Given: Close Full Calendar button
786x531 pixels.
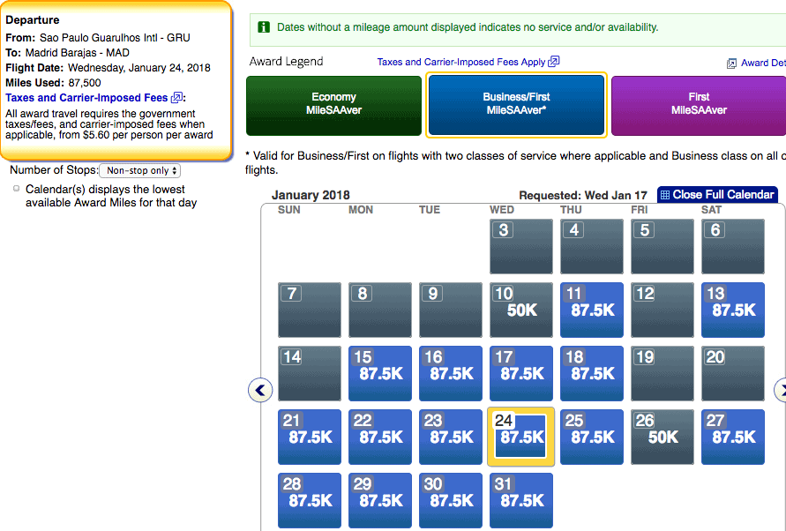Looking at the screenshot, I should click(717, 195).
